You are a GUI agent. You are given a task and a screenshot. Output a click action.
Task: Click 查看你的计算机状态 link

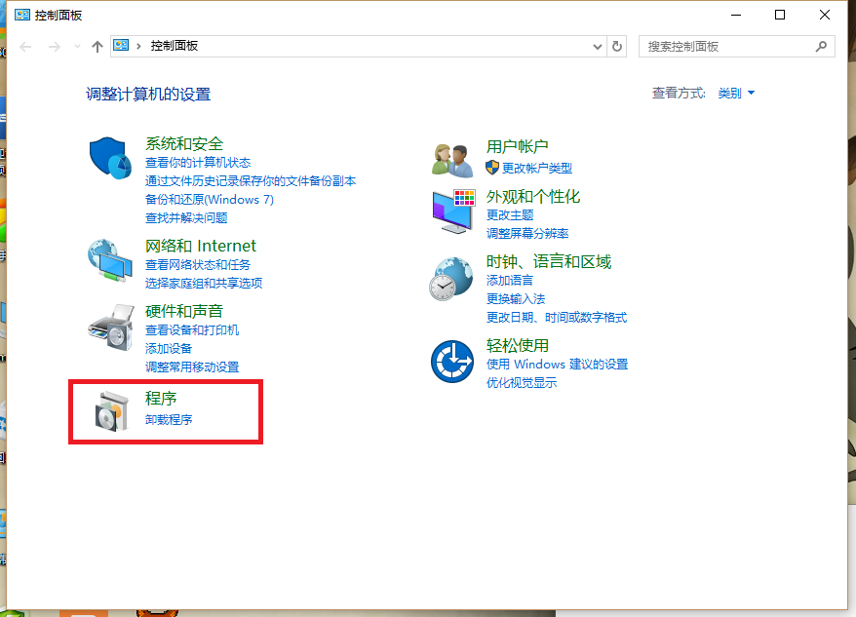coord(198,163)
